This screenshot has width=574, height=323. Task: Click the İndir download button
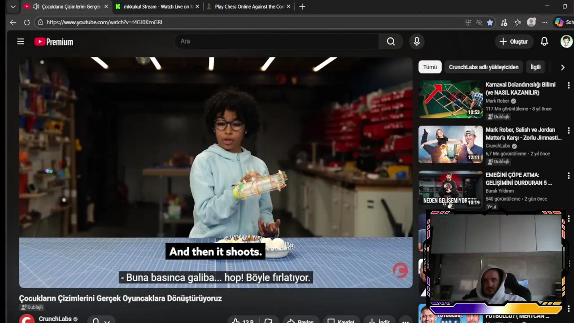coord(379,321)
